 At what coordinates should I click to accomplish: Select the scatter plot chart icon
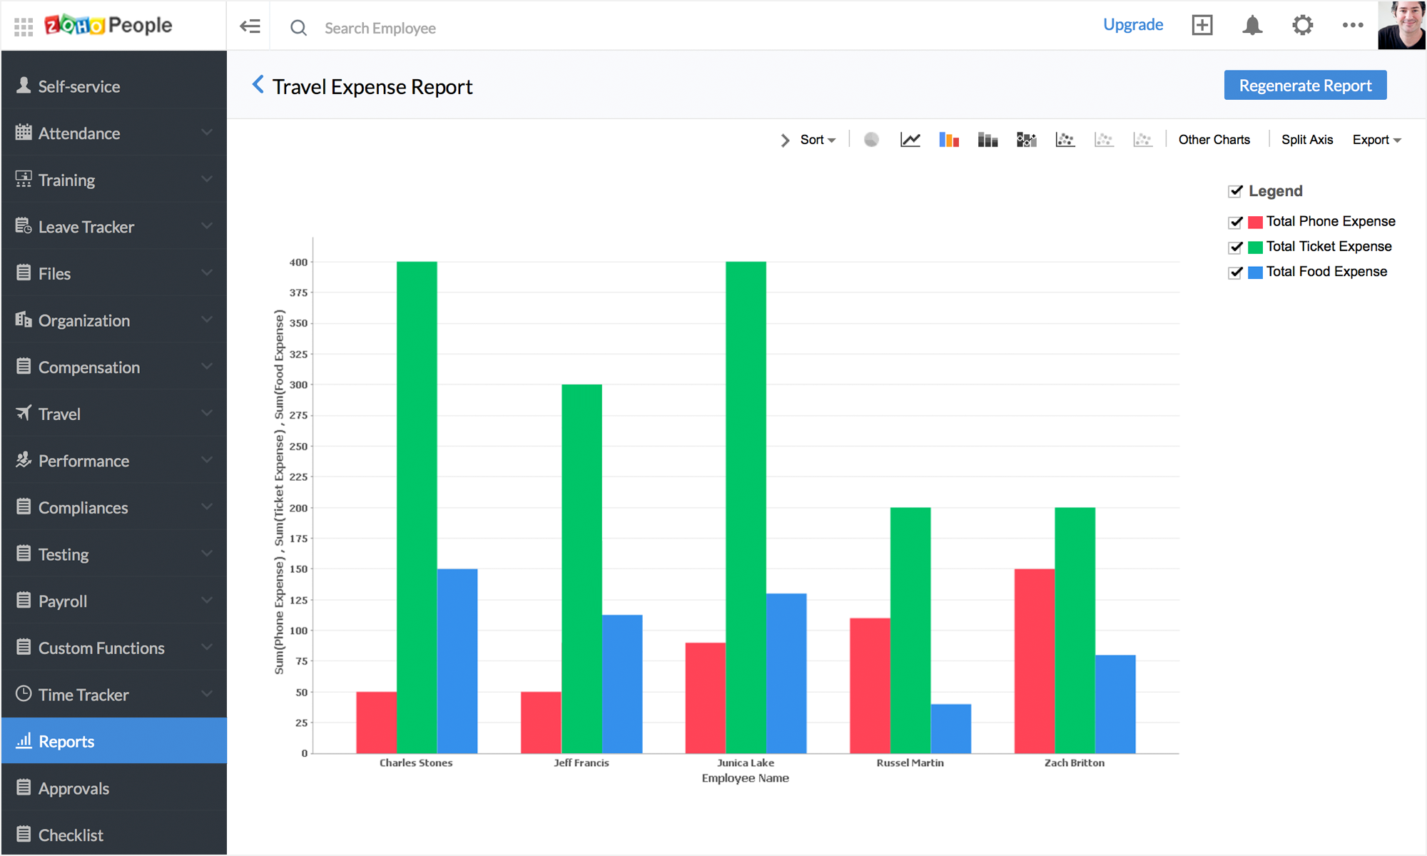coord(1065,140)
